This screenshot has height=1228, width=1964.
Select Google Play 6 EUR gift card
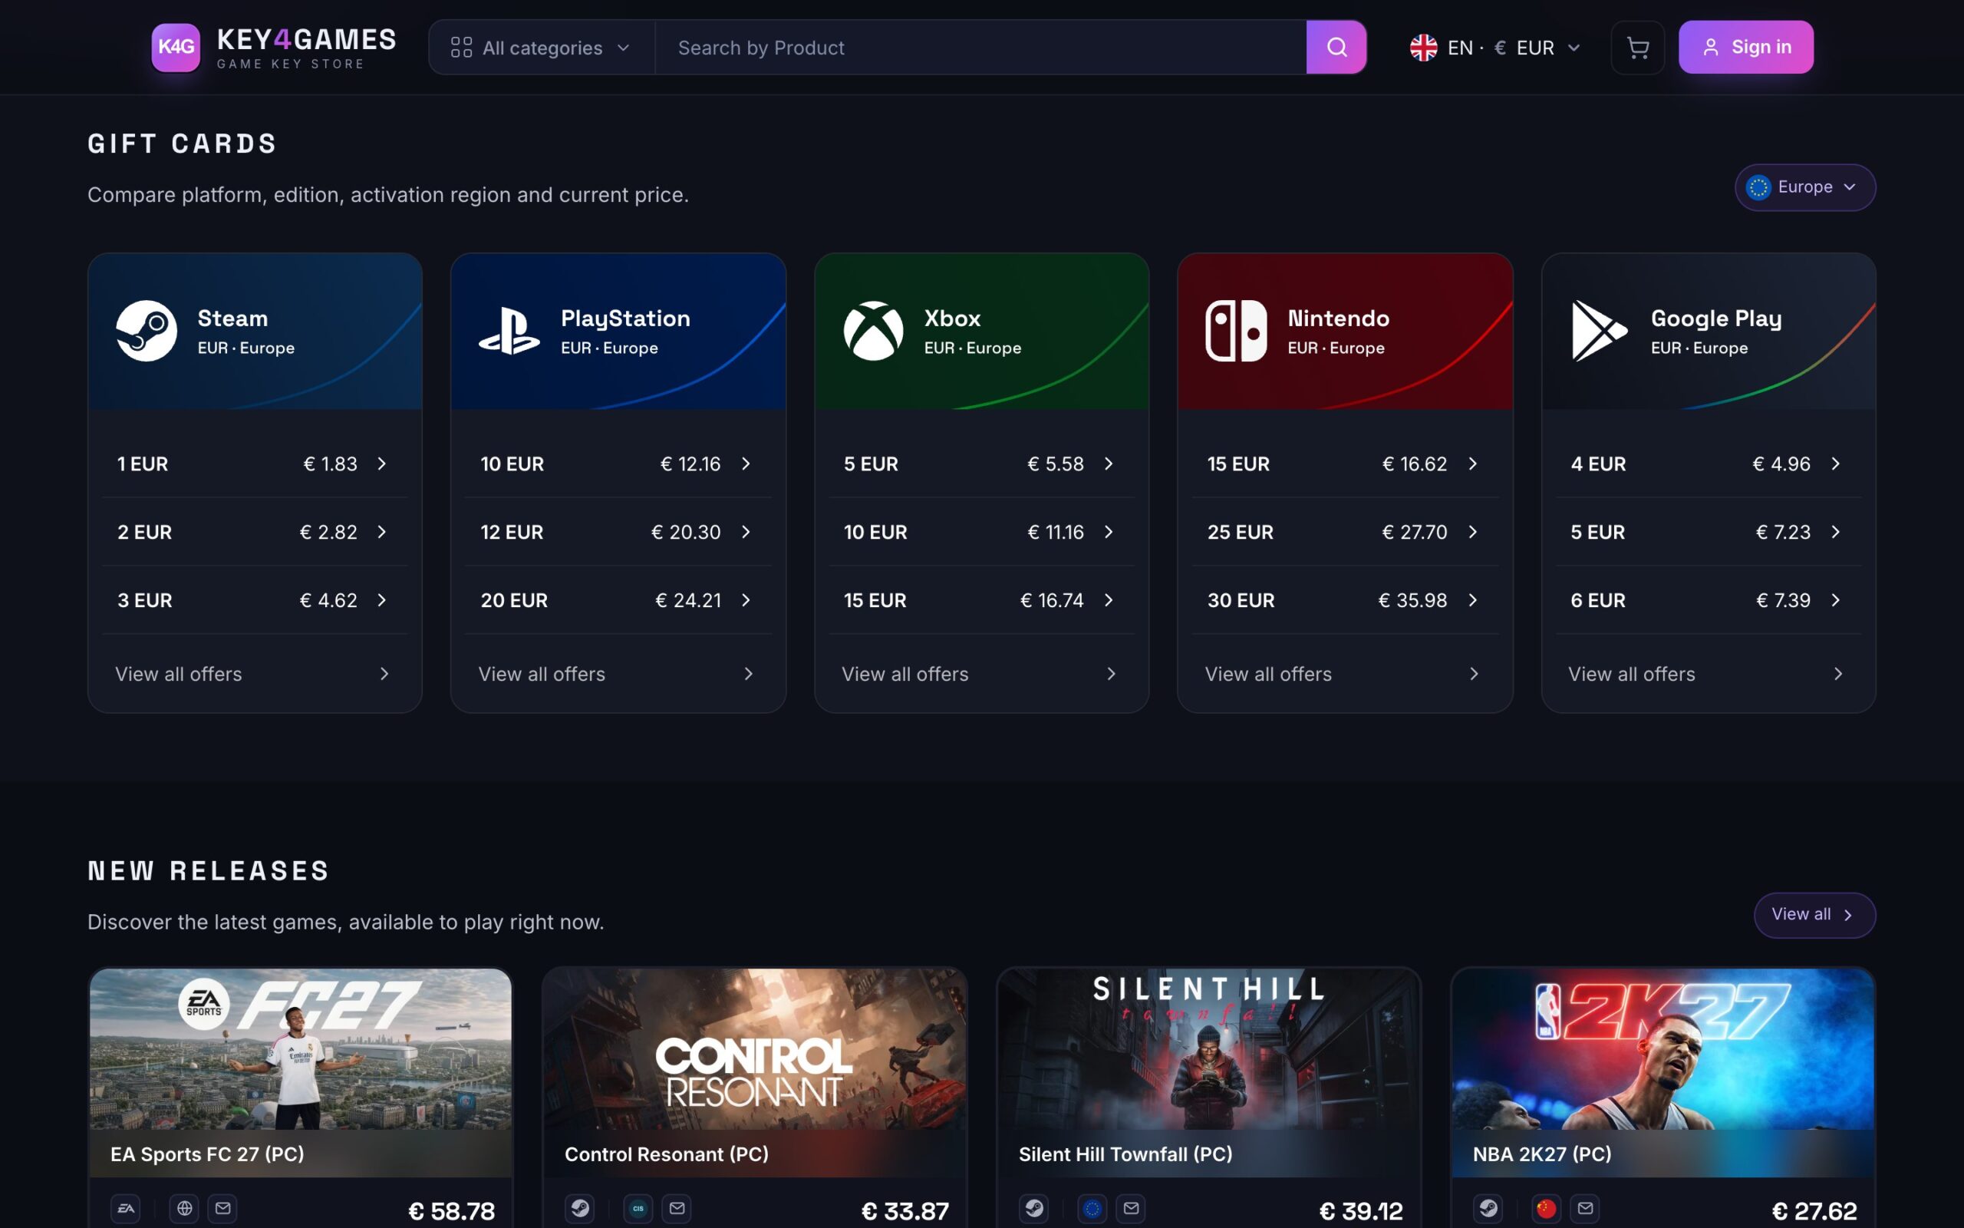1709,600
